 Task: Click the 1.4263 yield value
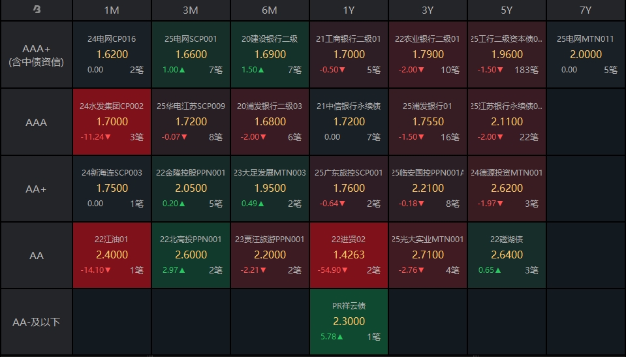coord(349,255)
